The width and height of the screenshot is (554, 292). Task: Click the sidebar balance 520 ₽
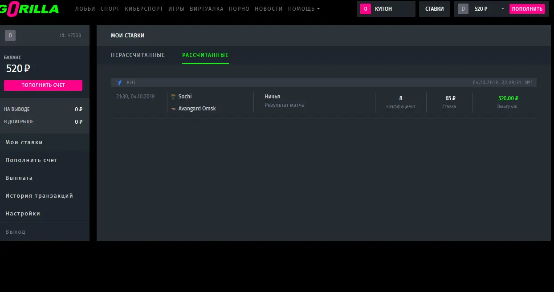[18, 69]
